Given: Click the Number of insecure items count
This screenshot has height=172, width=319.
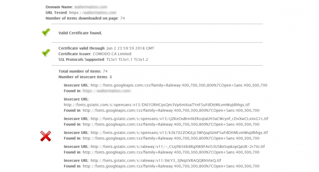Looking at the screenshot, I should [x=111, y=77].
